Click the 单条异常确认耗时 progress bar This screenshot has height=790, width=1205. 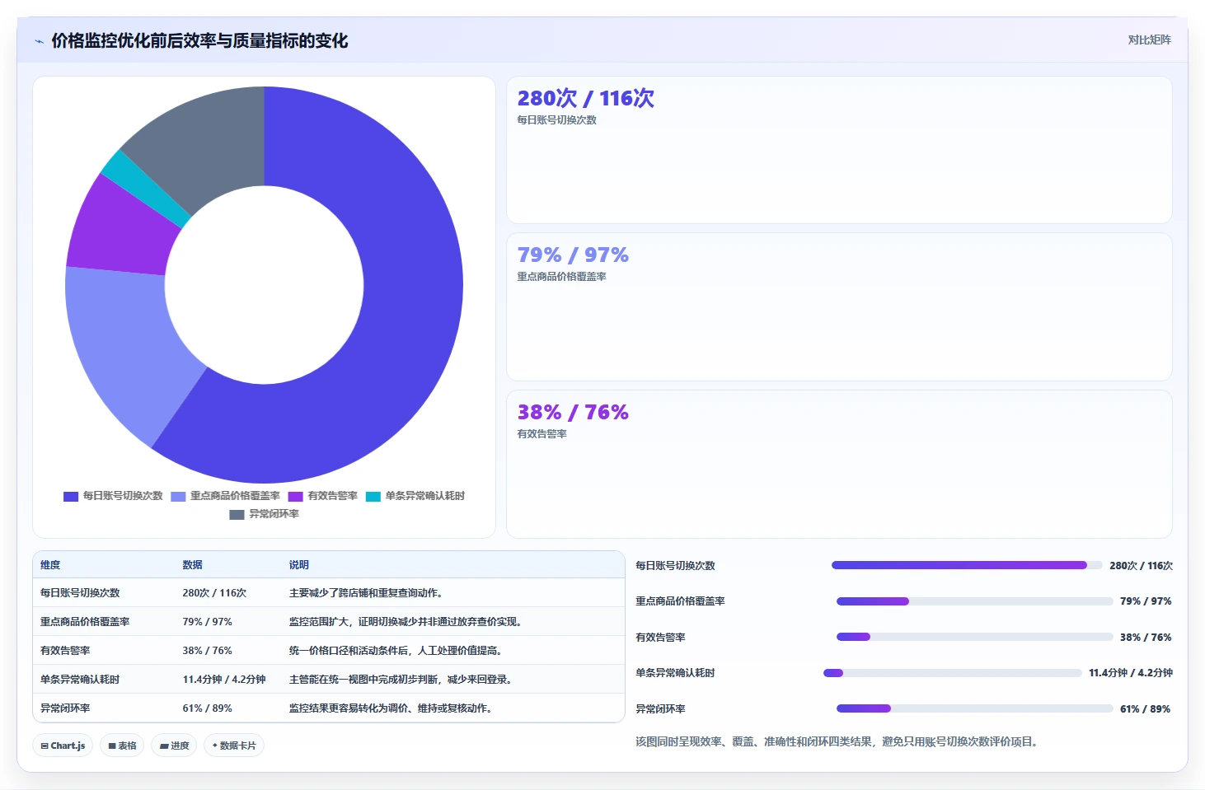tap(952, 673)
